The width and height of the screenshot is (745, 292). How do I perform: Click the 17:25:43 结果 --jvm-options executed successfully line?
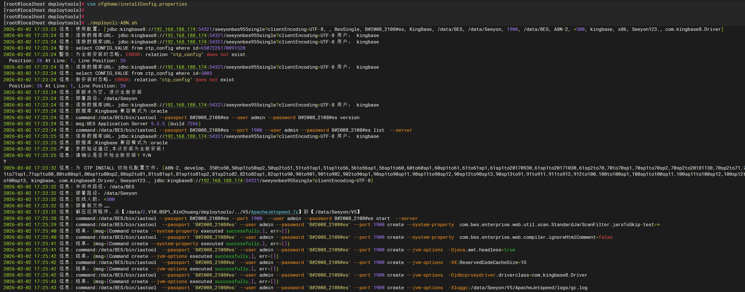click(141, 281)
